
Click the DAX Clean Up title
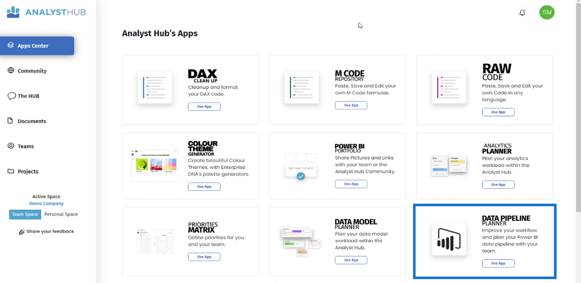click(203, 76)
